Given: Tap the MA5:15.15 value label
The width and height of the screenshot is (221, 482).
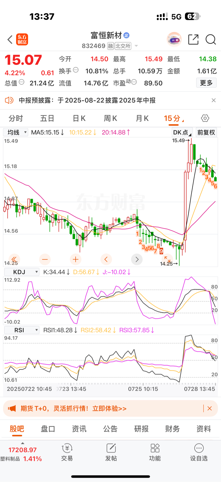Looking at the screenshot, I should point(47,132).
